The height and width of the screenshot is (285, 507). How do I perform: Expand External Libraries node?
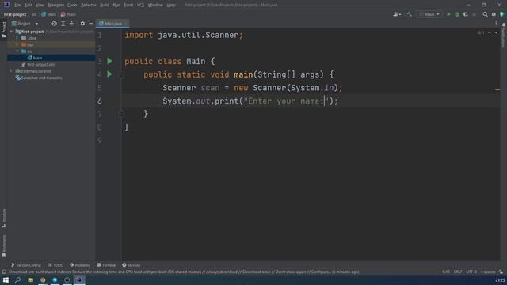[x=11, y=71]
